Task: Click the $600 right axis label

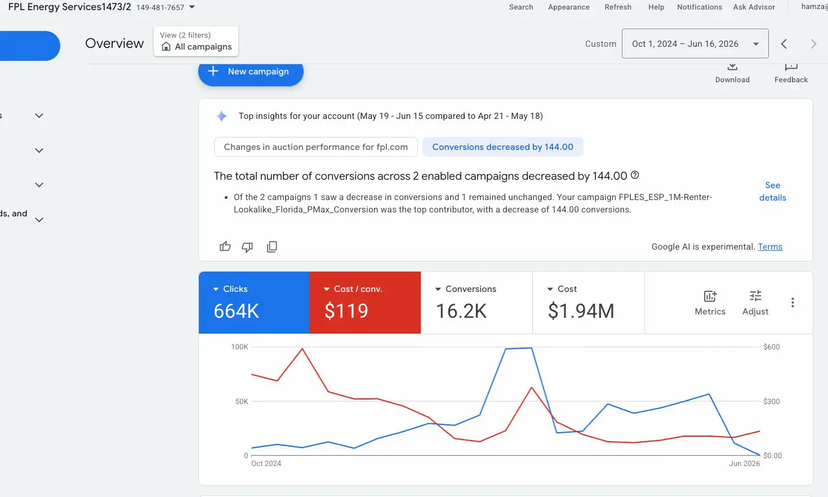Action: tap(771, 347)
